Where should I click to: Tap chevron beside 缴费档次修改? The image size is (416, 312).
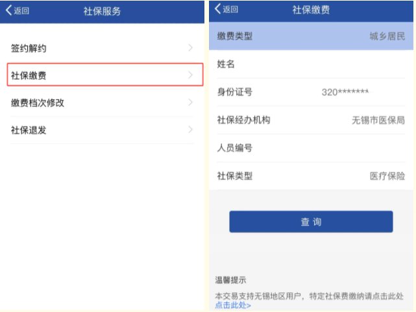tap(190, 102)
